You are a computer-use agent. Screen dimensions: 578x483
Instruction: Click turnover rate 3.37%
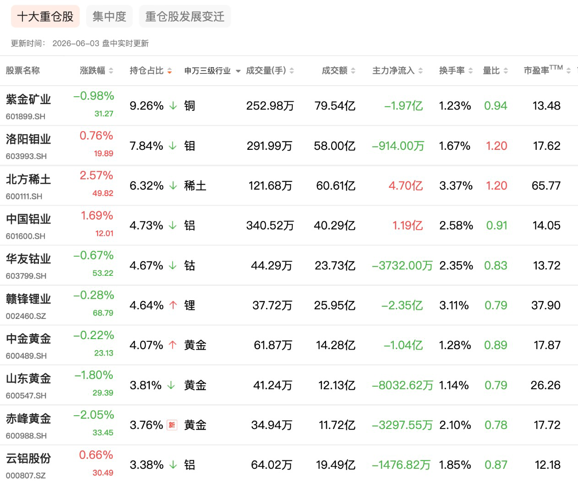coord(456,186)
